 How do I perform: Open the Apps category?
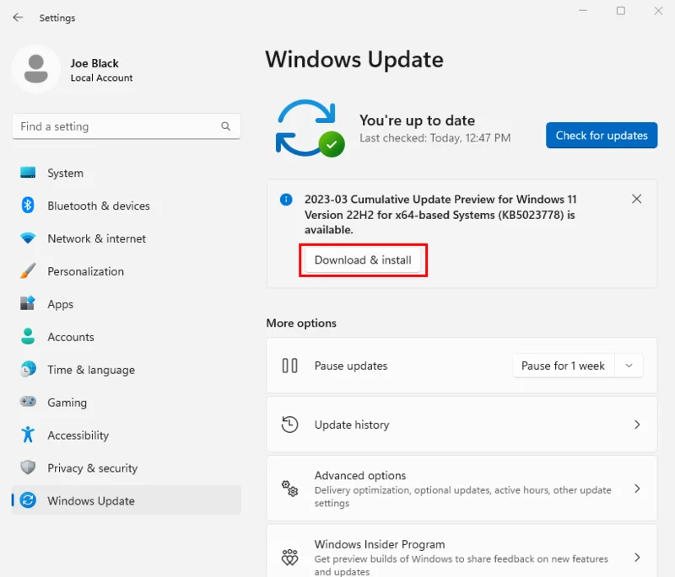coord(126,304)
